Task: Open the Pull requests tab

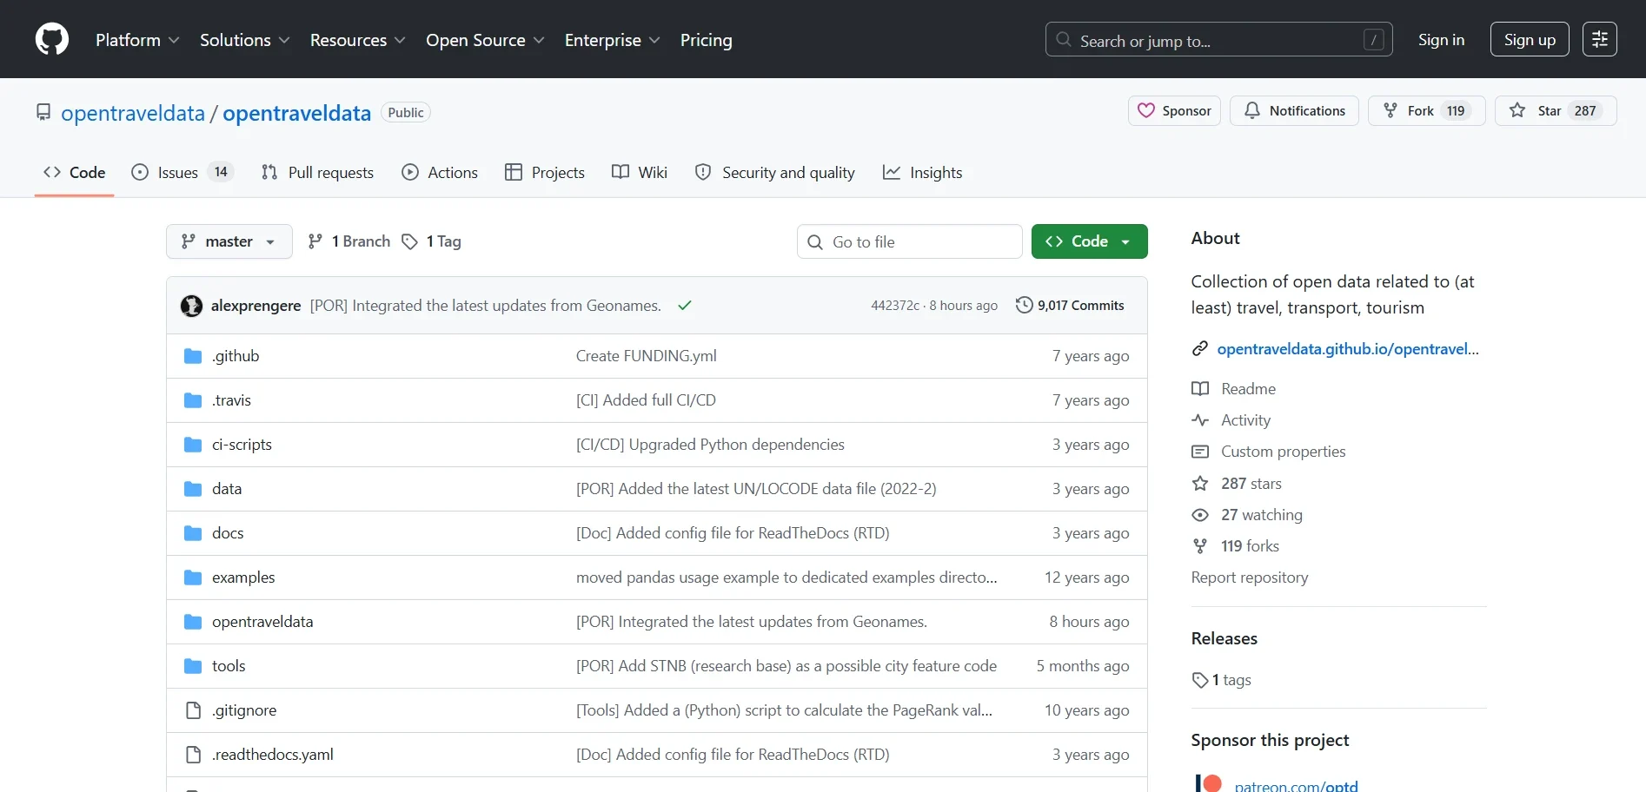Action: tap(317, 173)
